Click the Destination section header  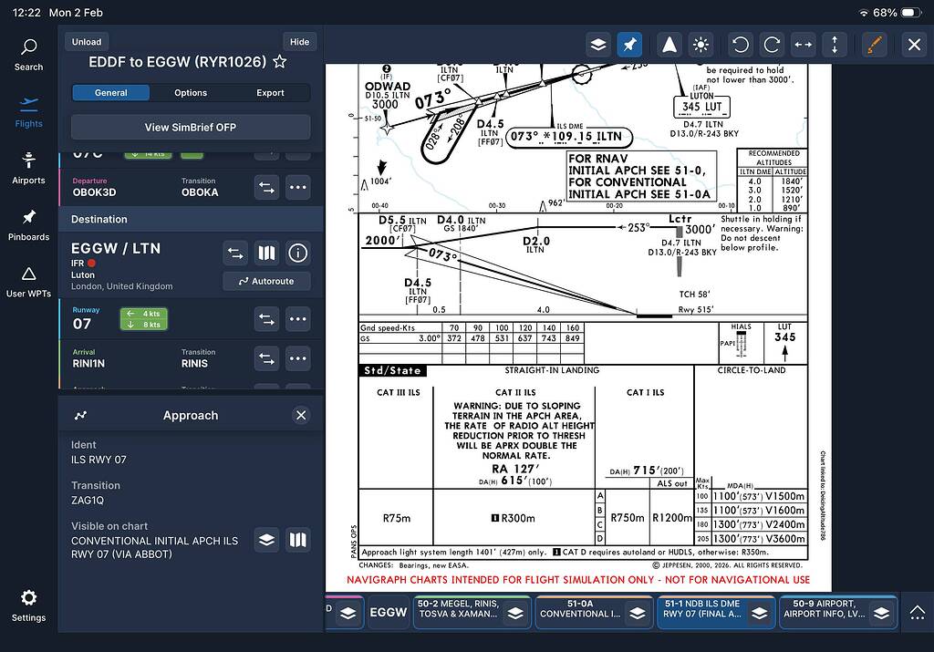coord(191,219)
